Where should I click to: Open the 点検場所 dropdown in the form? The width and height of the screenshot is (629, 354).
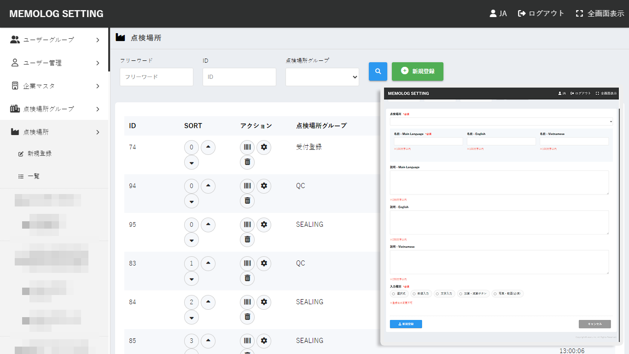(501, 122)
